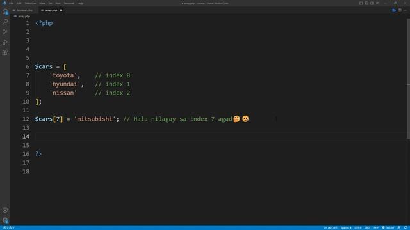
Task: Open errors and warnings in status bar
Action: (8, 227)
